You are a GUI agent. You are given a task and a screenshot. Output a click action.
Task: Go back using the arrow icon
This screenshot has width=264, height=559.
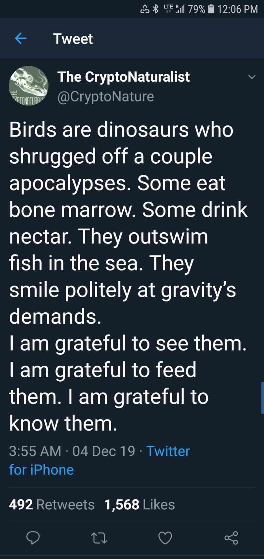(x=21, y=39)
